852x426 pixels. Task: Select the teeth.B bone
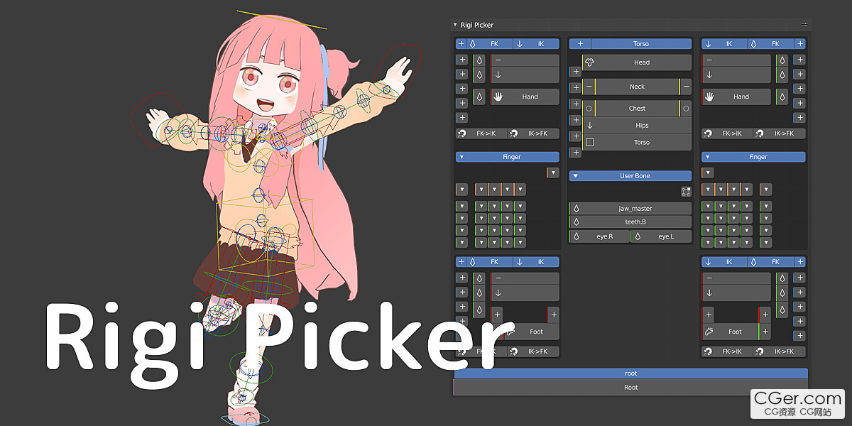click(x=630, y=222)
